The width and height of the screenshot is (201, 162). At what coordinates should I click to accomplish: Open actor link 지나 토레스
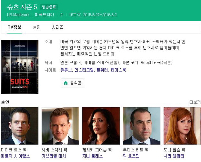pyautogui.click(x=92, y=156)
